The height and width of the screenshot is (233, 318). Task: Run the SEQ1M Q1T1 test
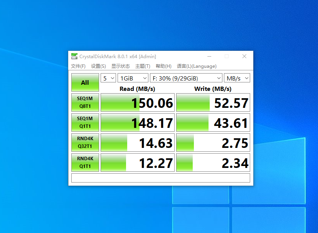(85, 122)
